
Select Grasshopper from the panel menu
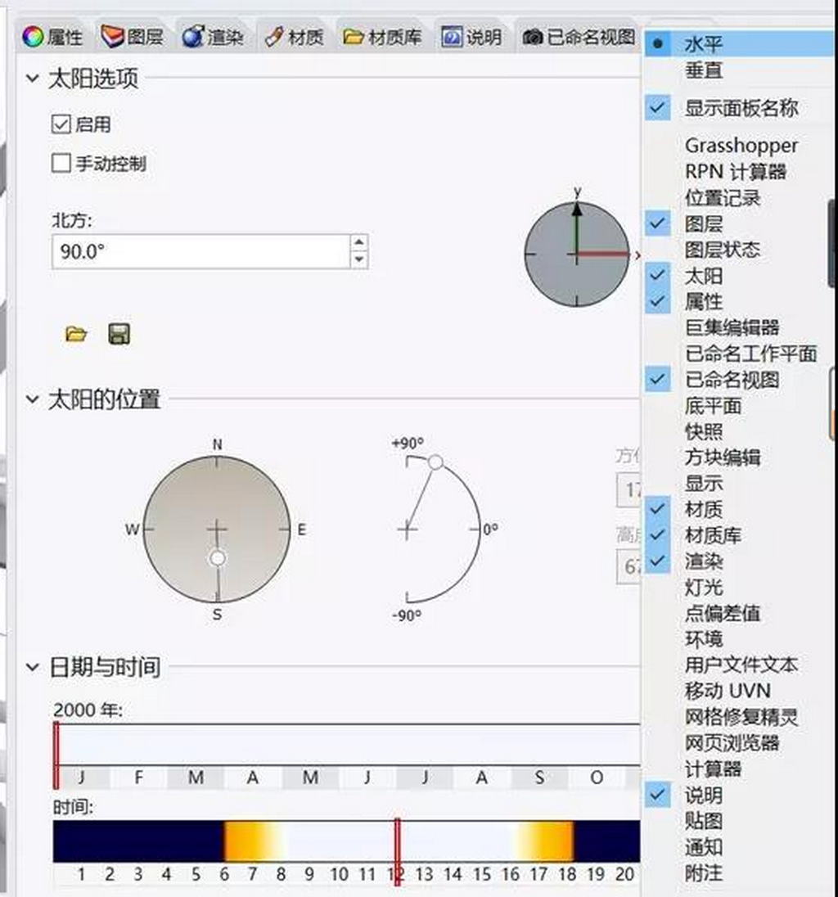pyautogui.click(x=741, y=146)
